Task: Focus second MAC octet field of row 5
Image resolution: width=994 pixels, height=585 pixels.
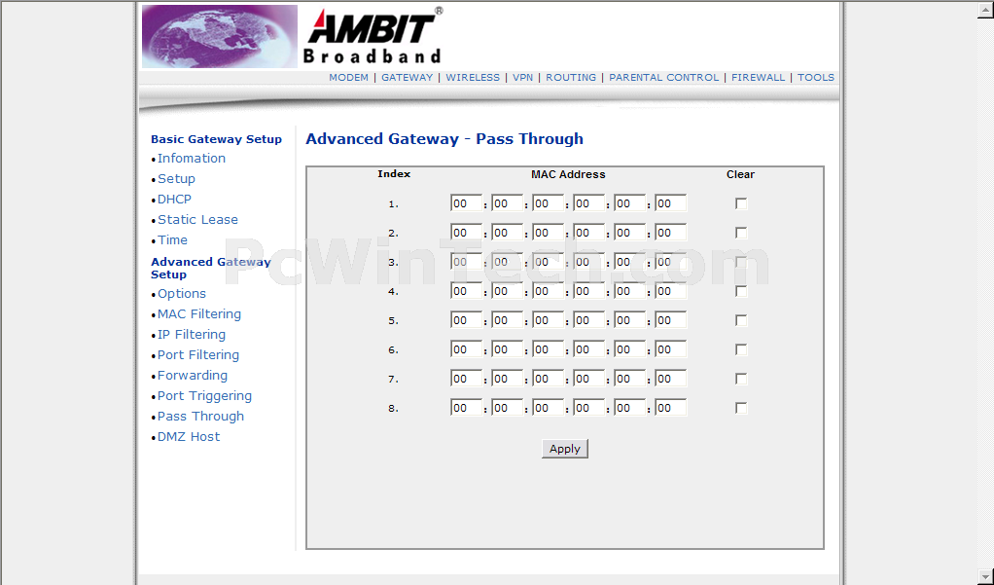Action: [x=507, y=320]
